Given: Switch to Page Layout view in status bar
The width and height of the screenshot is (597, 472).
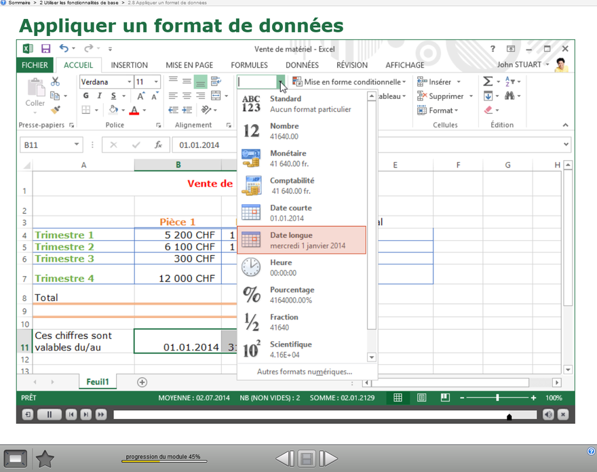Looking at the screenshot, I should coord(421,398).
